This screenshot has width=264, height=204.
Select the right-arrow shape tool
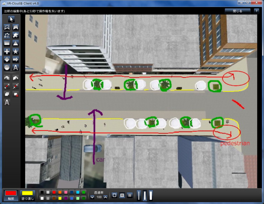16,59
